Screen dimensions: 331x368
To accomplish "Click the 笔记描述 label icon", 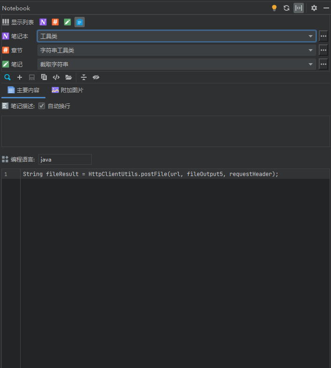I will 5,106.
